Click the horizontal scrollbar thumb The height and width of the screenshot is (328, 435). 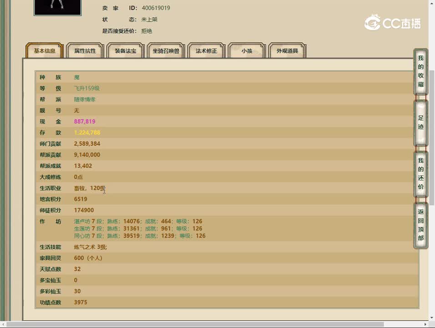tap(195, 324)
